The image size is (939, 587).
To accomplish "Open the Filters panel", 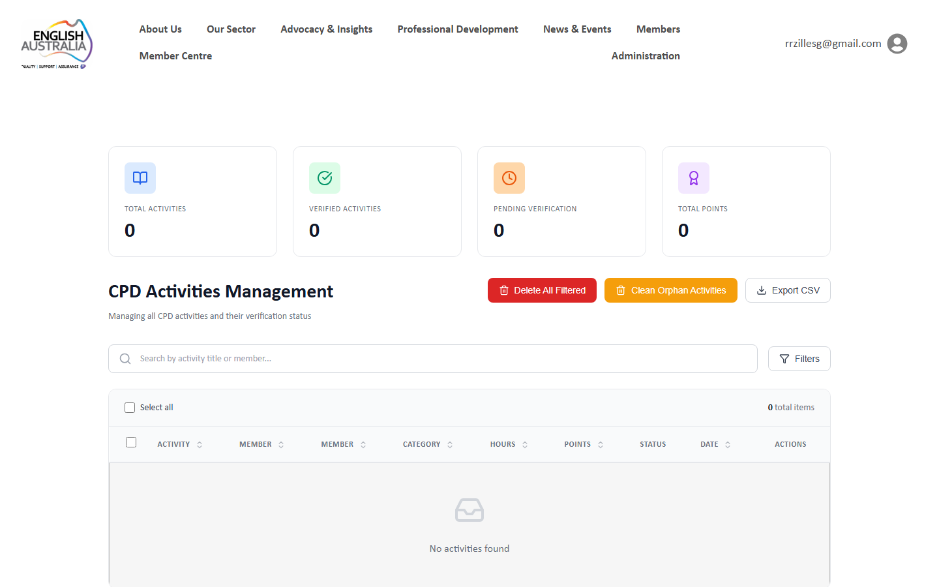I will tap(799, 359).
